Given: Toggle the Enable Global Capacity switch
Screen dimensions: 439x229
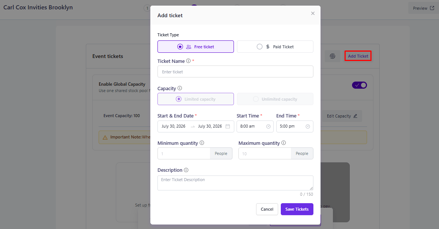Looking at the screenshot, I should coord(360,85).
